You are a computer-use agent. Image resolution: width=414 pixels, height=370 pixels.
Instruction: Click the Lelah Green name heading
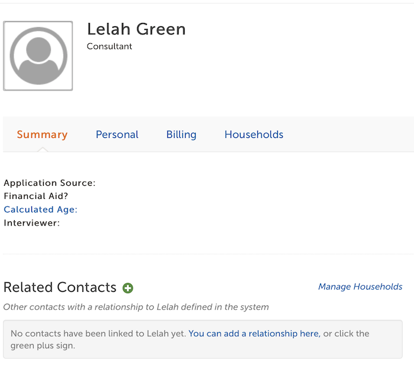[136, 29]
